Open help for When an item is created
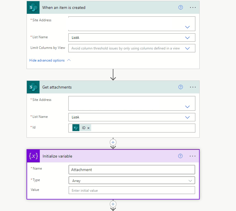Screen dimensions: 236x211 click(x=180, y=7)
